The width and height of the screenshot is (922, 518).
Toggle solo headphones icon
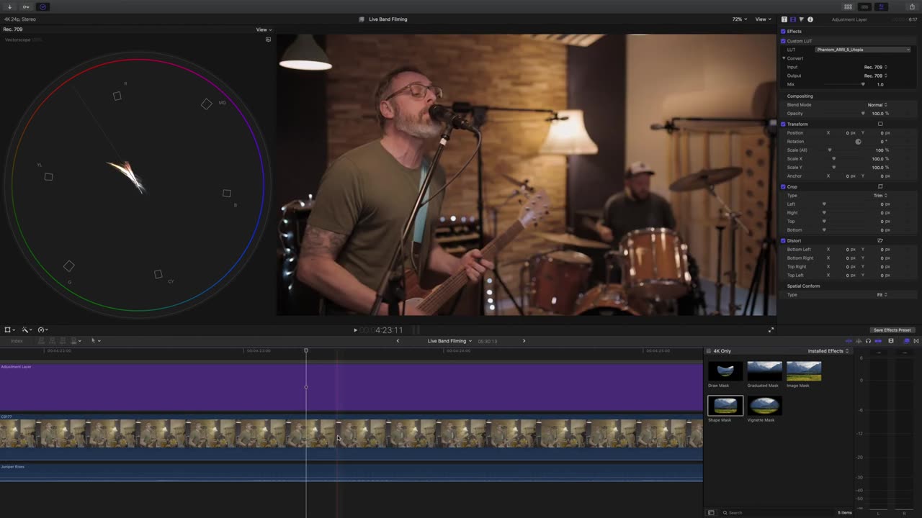(868, 341)
